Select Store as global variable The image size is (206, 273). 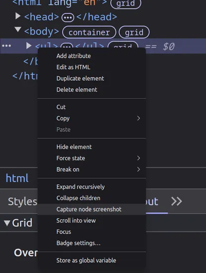coord(91,261)
